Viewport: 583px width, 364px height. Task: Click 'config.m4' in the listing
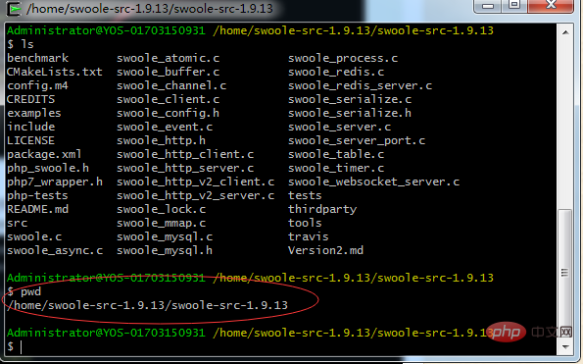pyautogui.click(x=37, y=85)
